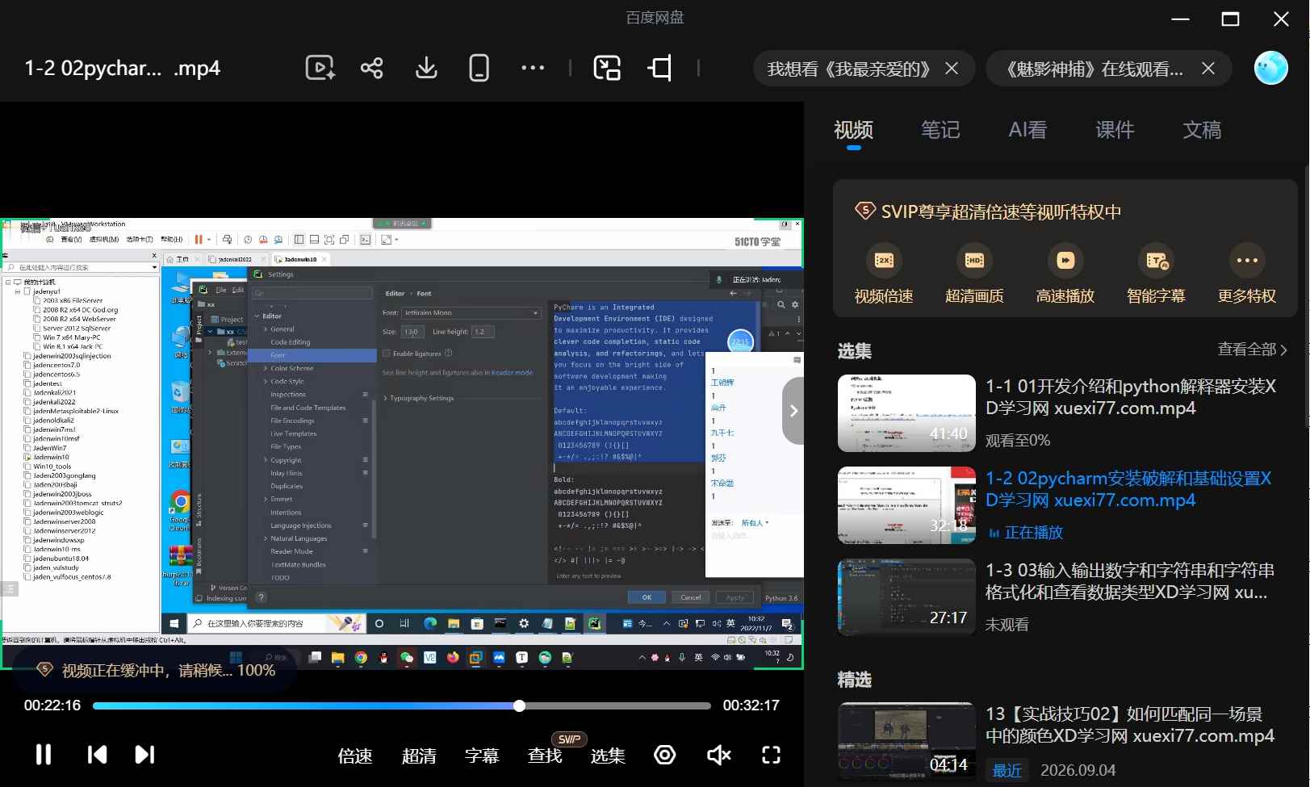The image size is (1310, 787).
Task: Click the crop screenshot icon
Action: pos(660,68)
